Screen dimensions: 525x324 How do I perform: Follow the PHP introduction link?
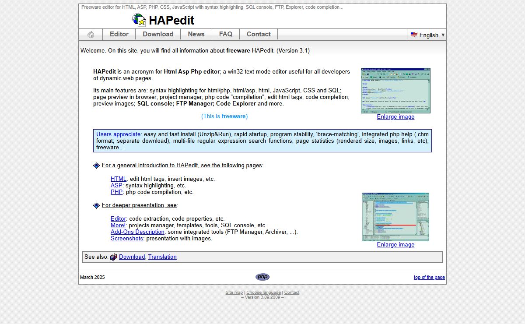pos(117,192)
